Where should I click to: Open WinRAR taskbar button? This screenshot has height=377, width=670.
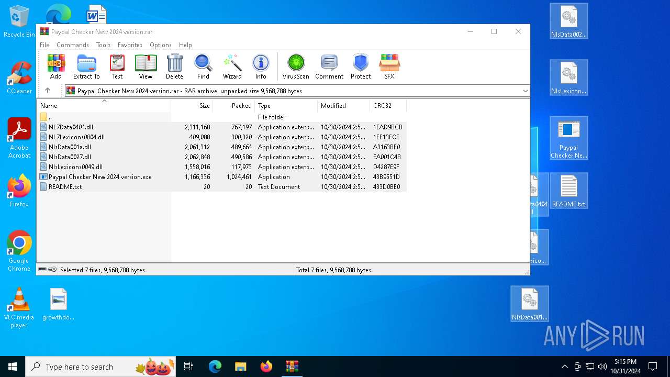pos(292,367)
